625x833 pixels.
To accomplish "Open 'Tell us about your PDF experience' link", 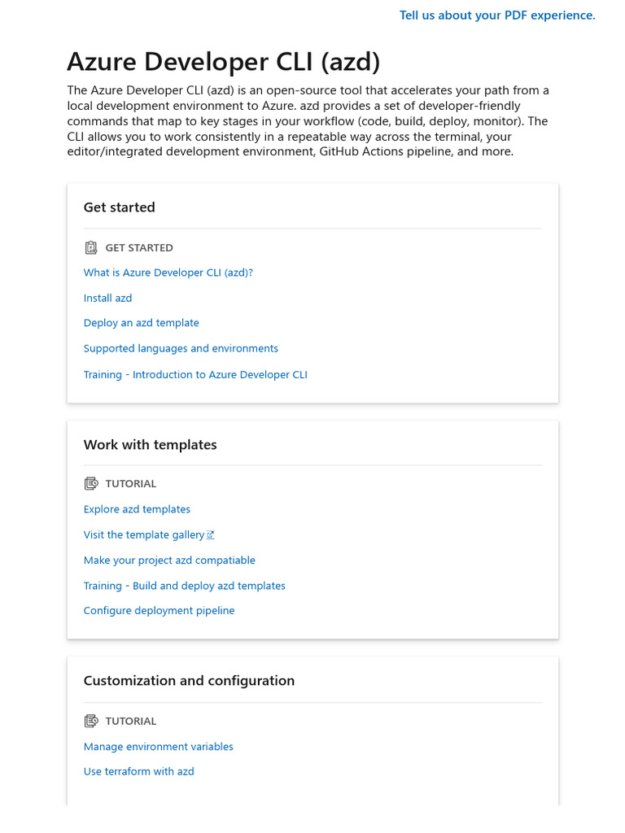I will 497,15.
